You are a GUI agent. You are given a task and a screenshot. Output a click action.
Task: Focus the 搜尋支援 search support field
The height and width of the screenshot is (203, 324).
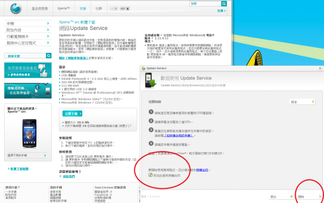click(x=25, y=56)
